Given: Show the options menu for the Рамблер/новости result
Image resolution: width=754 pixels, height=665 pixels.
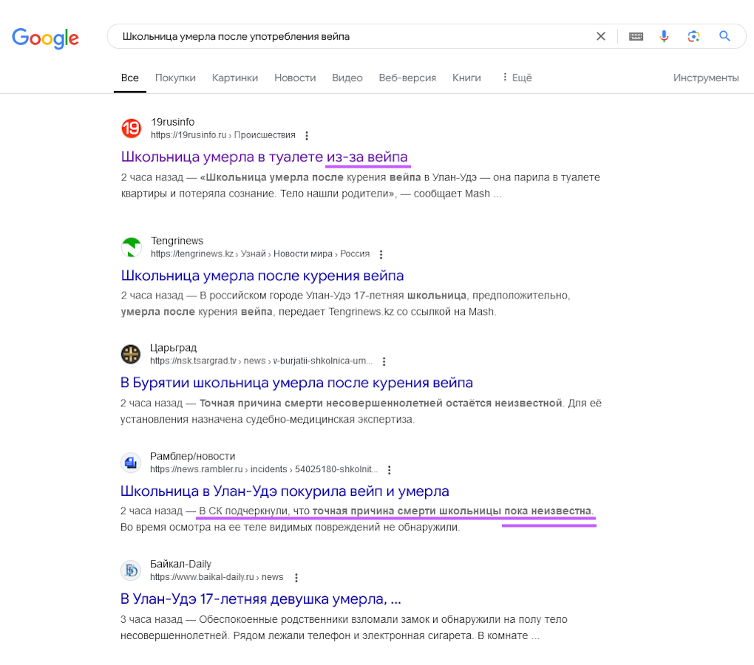Looking at the screenshot, I should (x=389, y=469).
